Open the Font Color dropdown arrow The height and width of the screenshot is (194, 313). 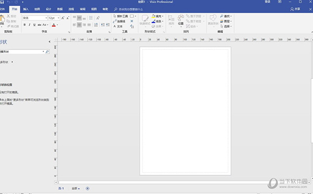(x=57, y=25)
